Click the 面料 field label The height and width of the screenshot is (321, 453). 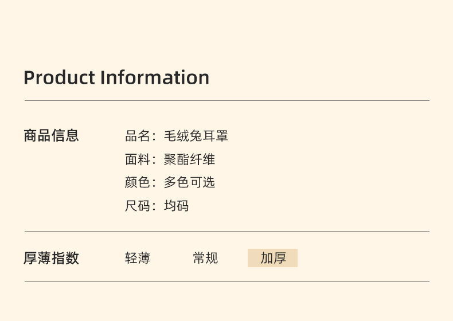[x=138, y=160]
